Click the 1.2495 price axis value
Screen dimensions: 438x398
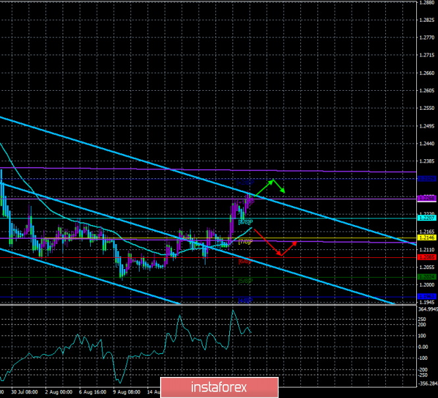[x=427, y=126]
